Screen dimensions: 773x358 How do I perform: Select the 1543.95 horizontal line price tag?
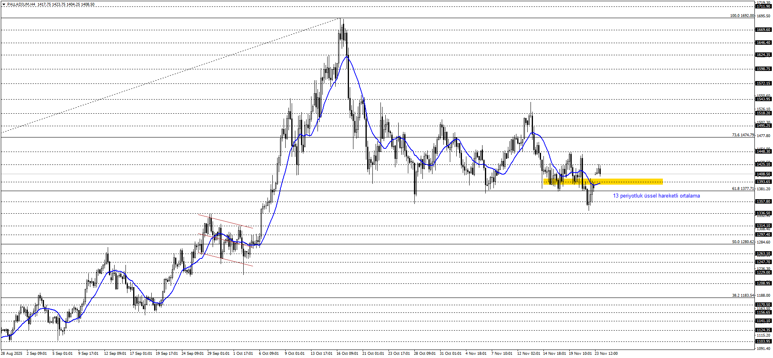pyautogui.click(x=763, y=99)
